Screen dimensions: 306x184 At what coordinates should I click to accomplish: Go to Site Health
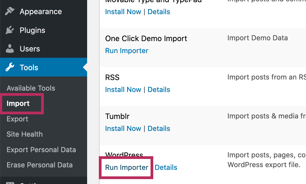(x=25, y=134)
